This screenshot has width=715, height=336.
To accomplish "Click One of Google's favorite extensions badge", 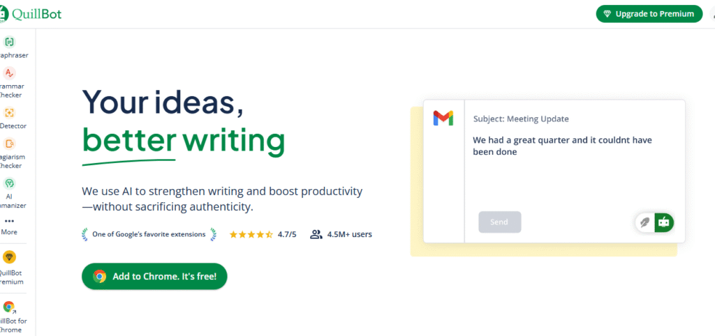I will click(149, 234).
